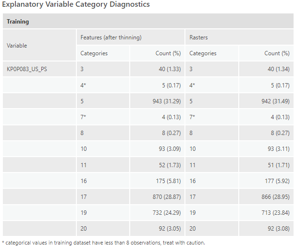294x246 pixels.
Task: Select Features count 52 (1.73)
Action: [169, 165]
